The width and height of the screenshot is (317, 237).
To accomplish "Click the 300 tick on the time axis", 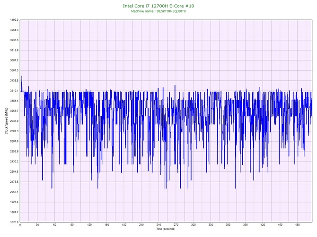I will tap(194, 225).
